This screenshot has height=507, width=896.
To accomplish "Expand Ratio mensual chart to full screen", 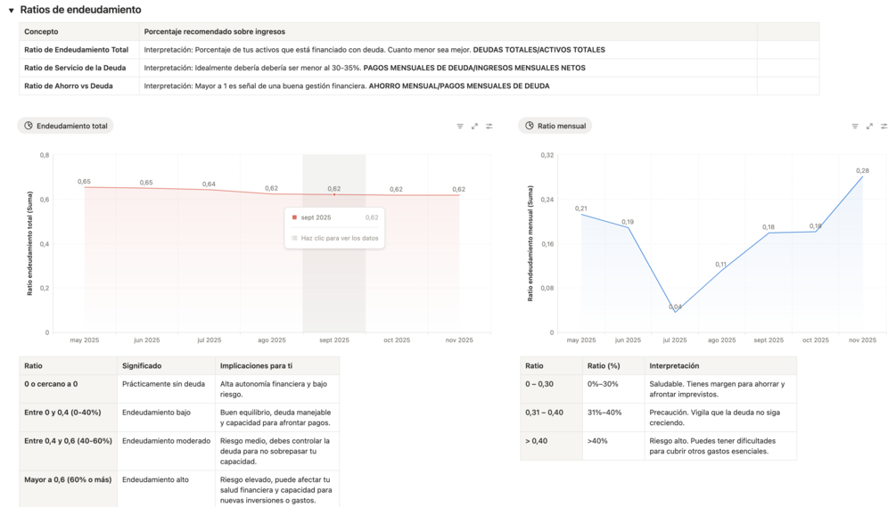I will (x=869, y=127).
